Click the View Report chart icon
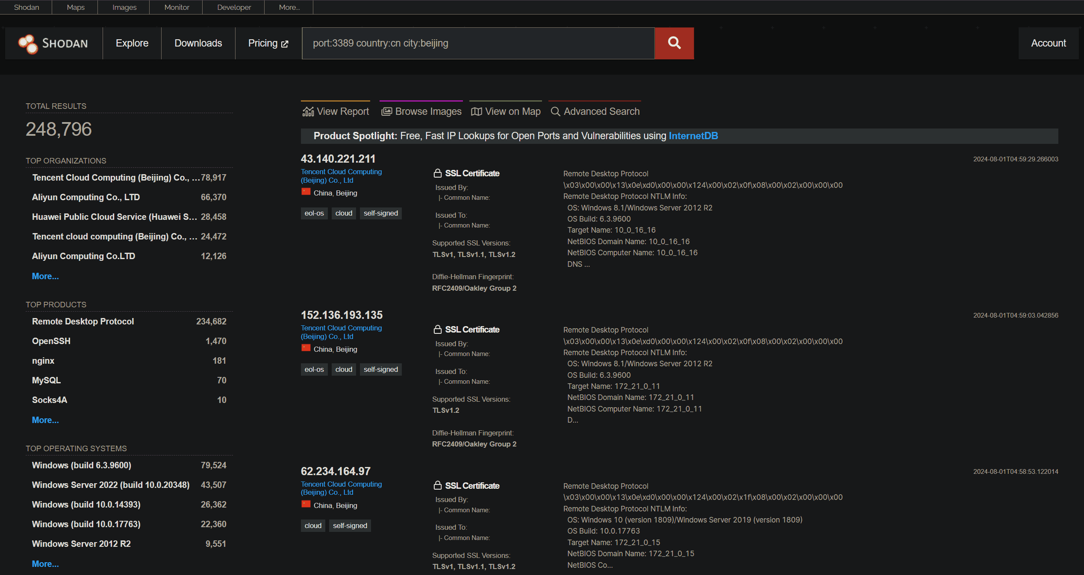Image resolution: width=1084 pixels, height=575 pixels. [x=308, y=111]
